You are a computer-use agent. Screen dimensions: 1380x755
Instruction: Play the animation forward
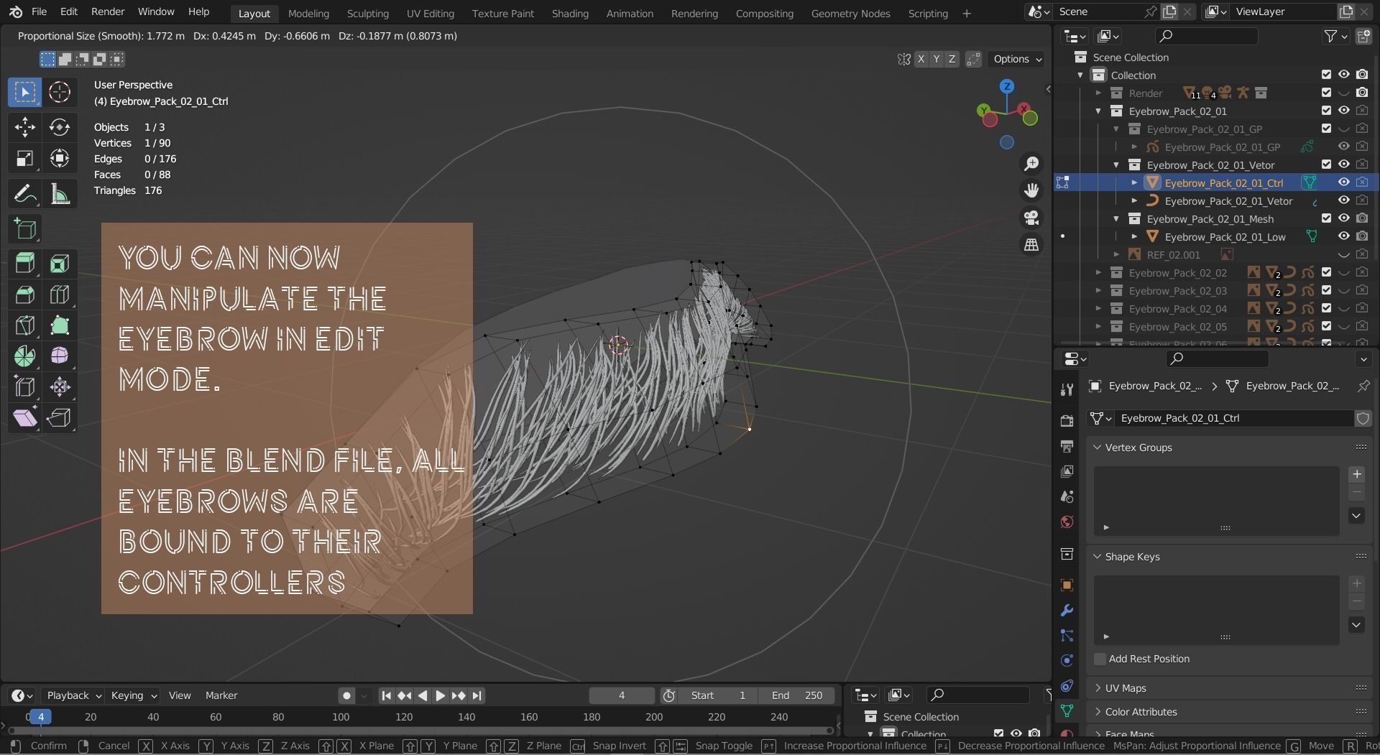tap(441, 695)
